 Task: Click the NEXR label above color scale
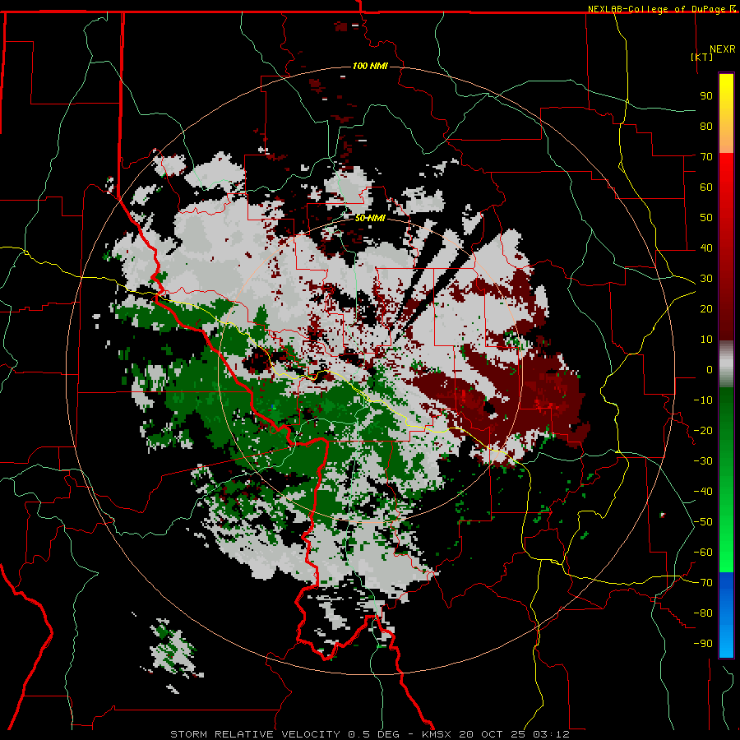pos(722,49)
